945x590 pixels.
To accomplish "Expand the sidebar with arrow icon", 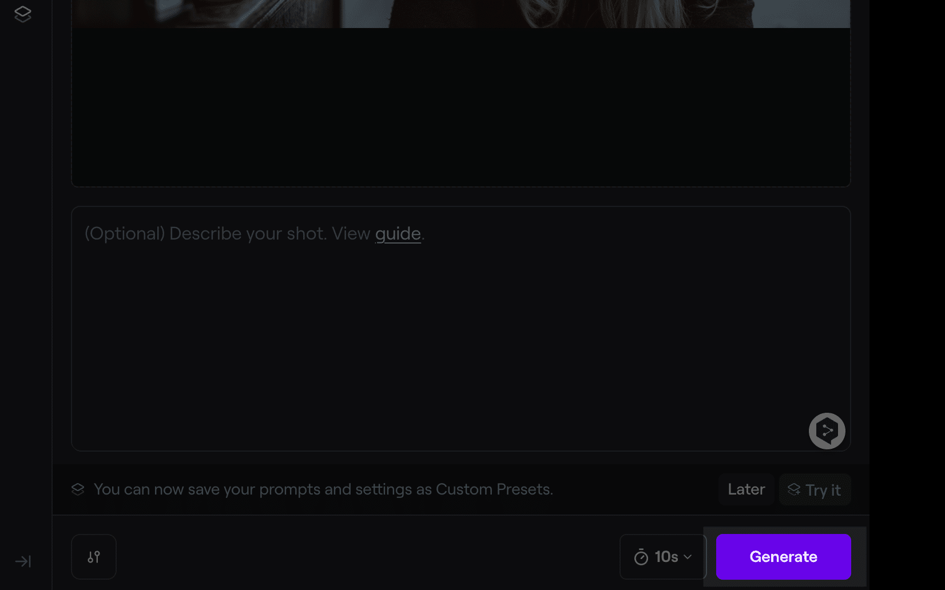I will point(23,561).
